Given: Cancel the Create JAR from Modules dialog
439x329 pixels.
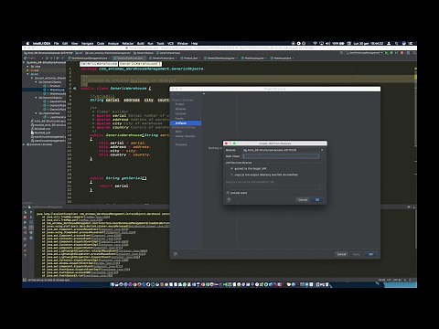Looking at the screenshot, I should [x=303, y=200].
